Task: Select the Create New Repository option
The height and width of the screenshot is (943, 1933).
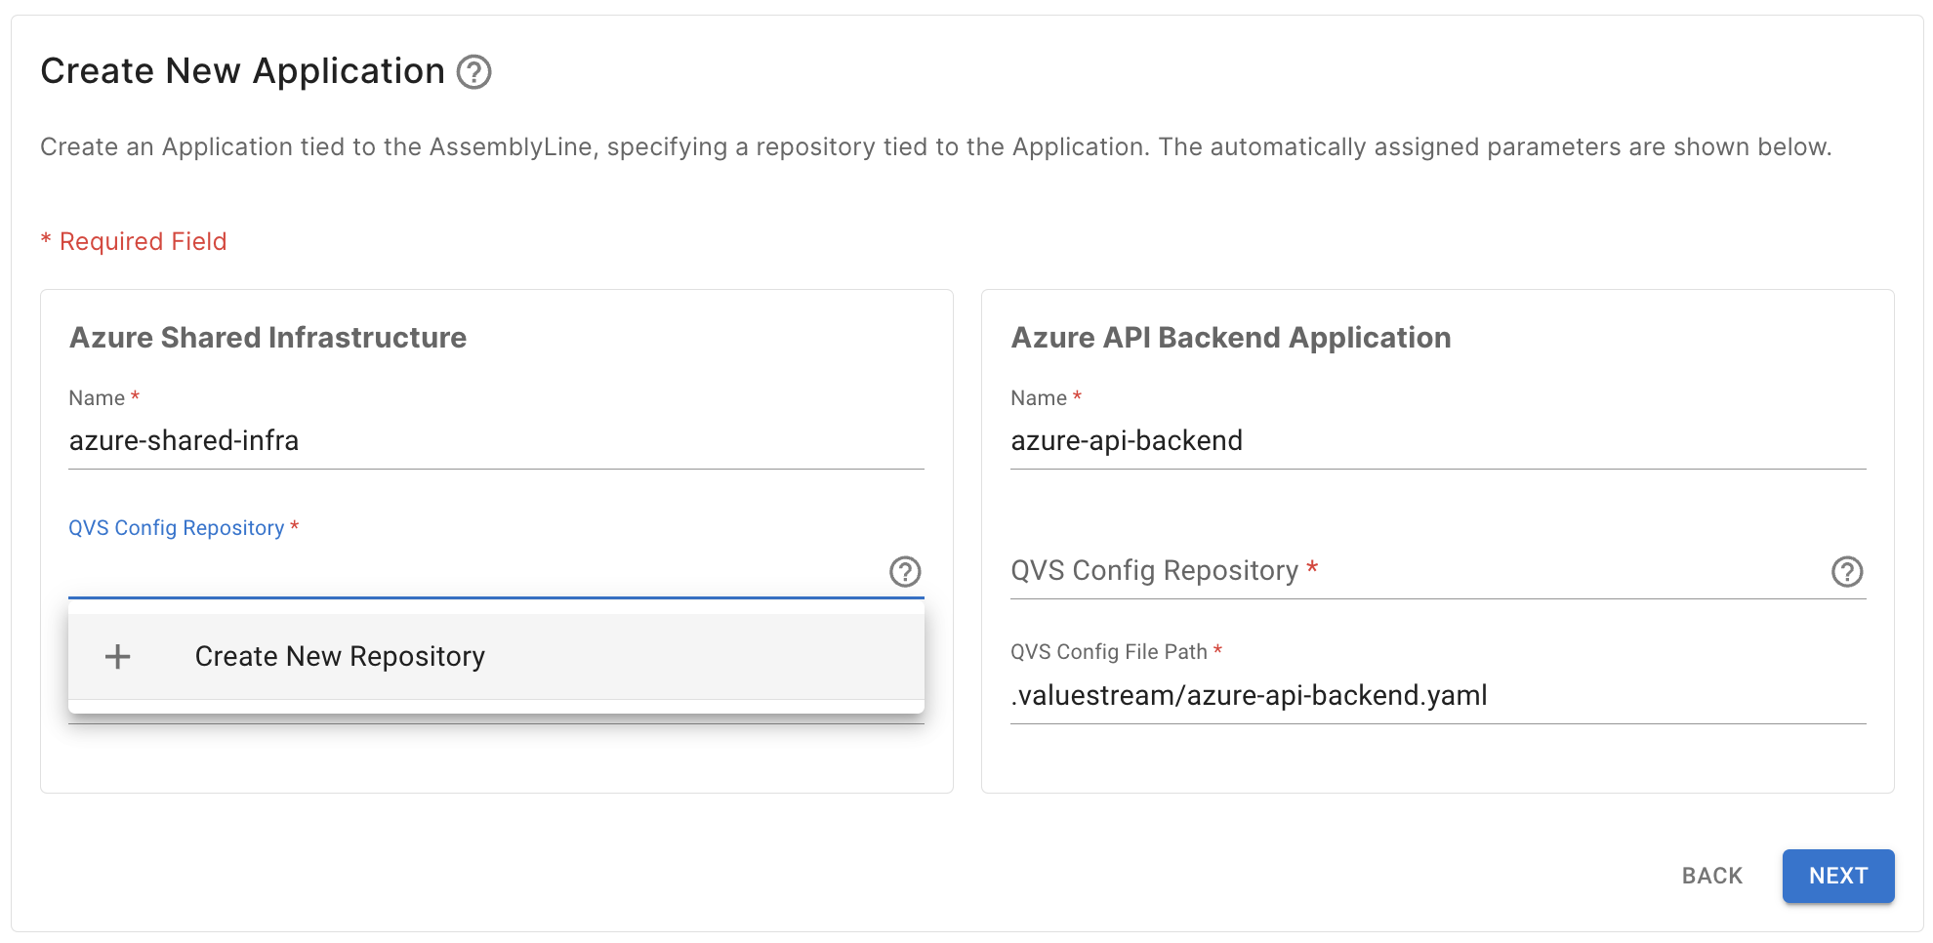Action: click(340, 657)
